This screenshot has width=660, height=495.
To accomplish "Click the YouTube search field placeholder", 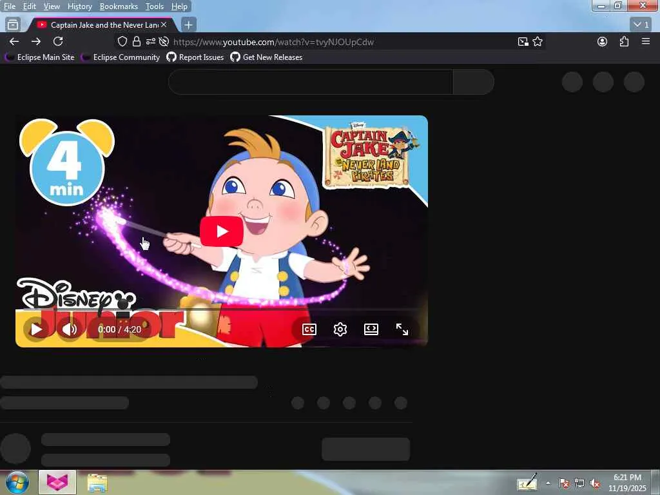I will coord(311,82).
